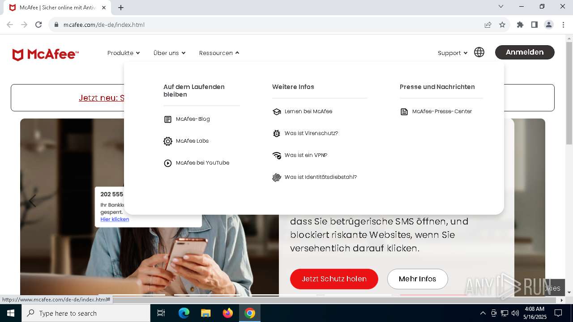Click the bug icon beside Virenschutz
Screen dimensions: 573x322
click(x=277, y=134)
